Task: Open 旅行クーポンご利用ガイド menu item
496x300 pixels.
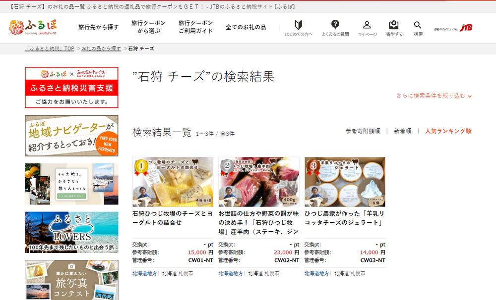Action: 195,27
